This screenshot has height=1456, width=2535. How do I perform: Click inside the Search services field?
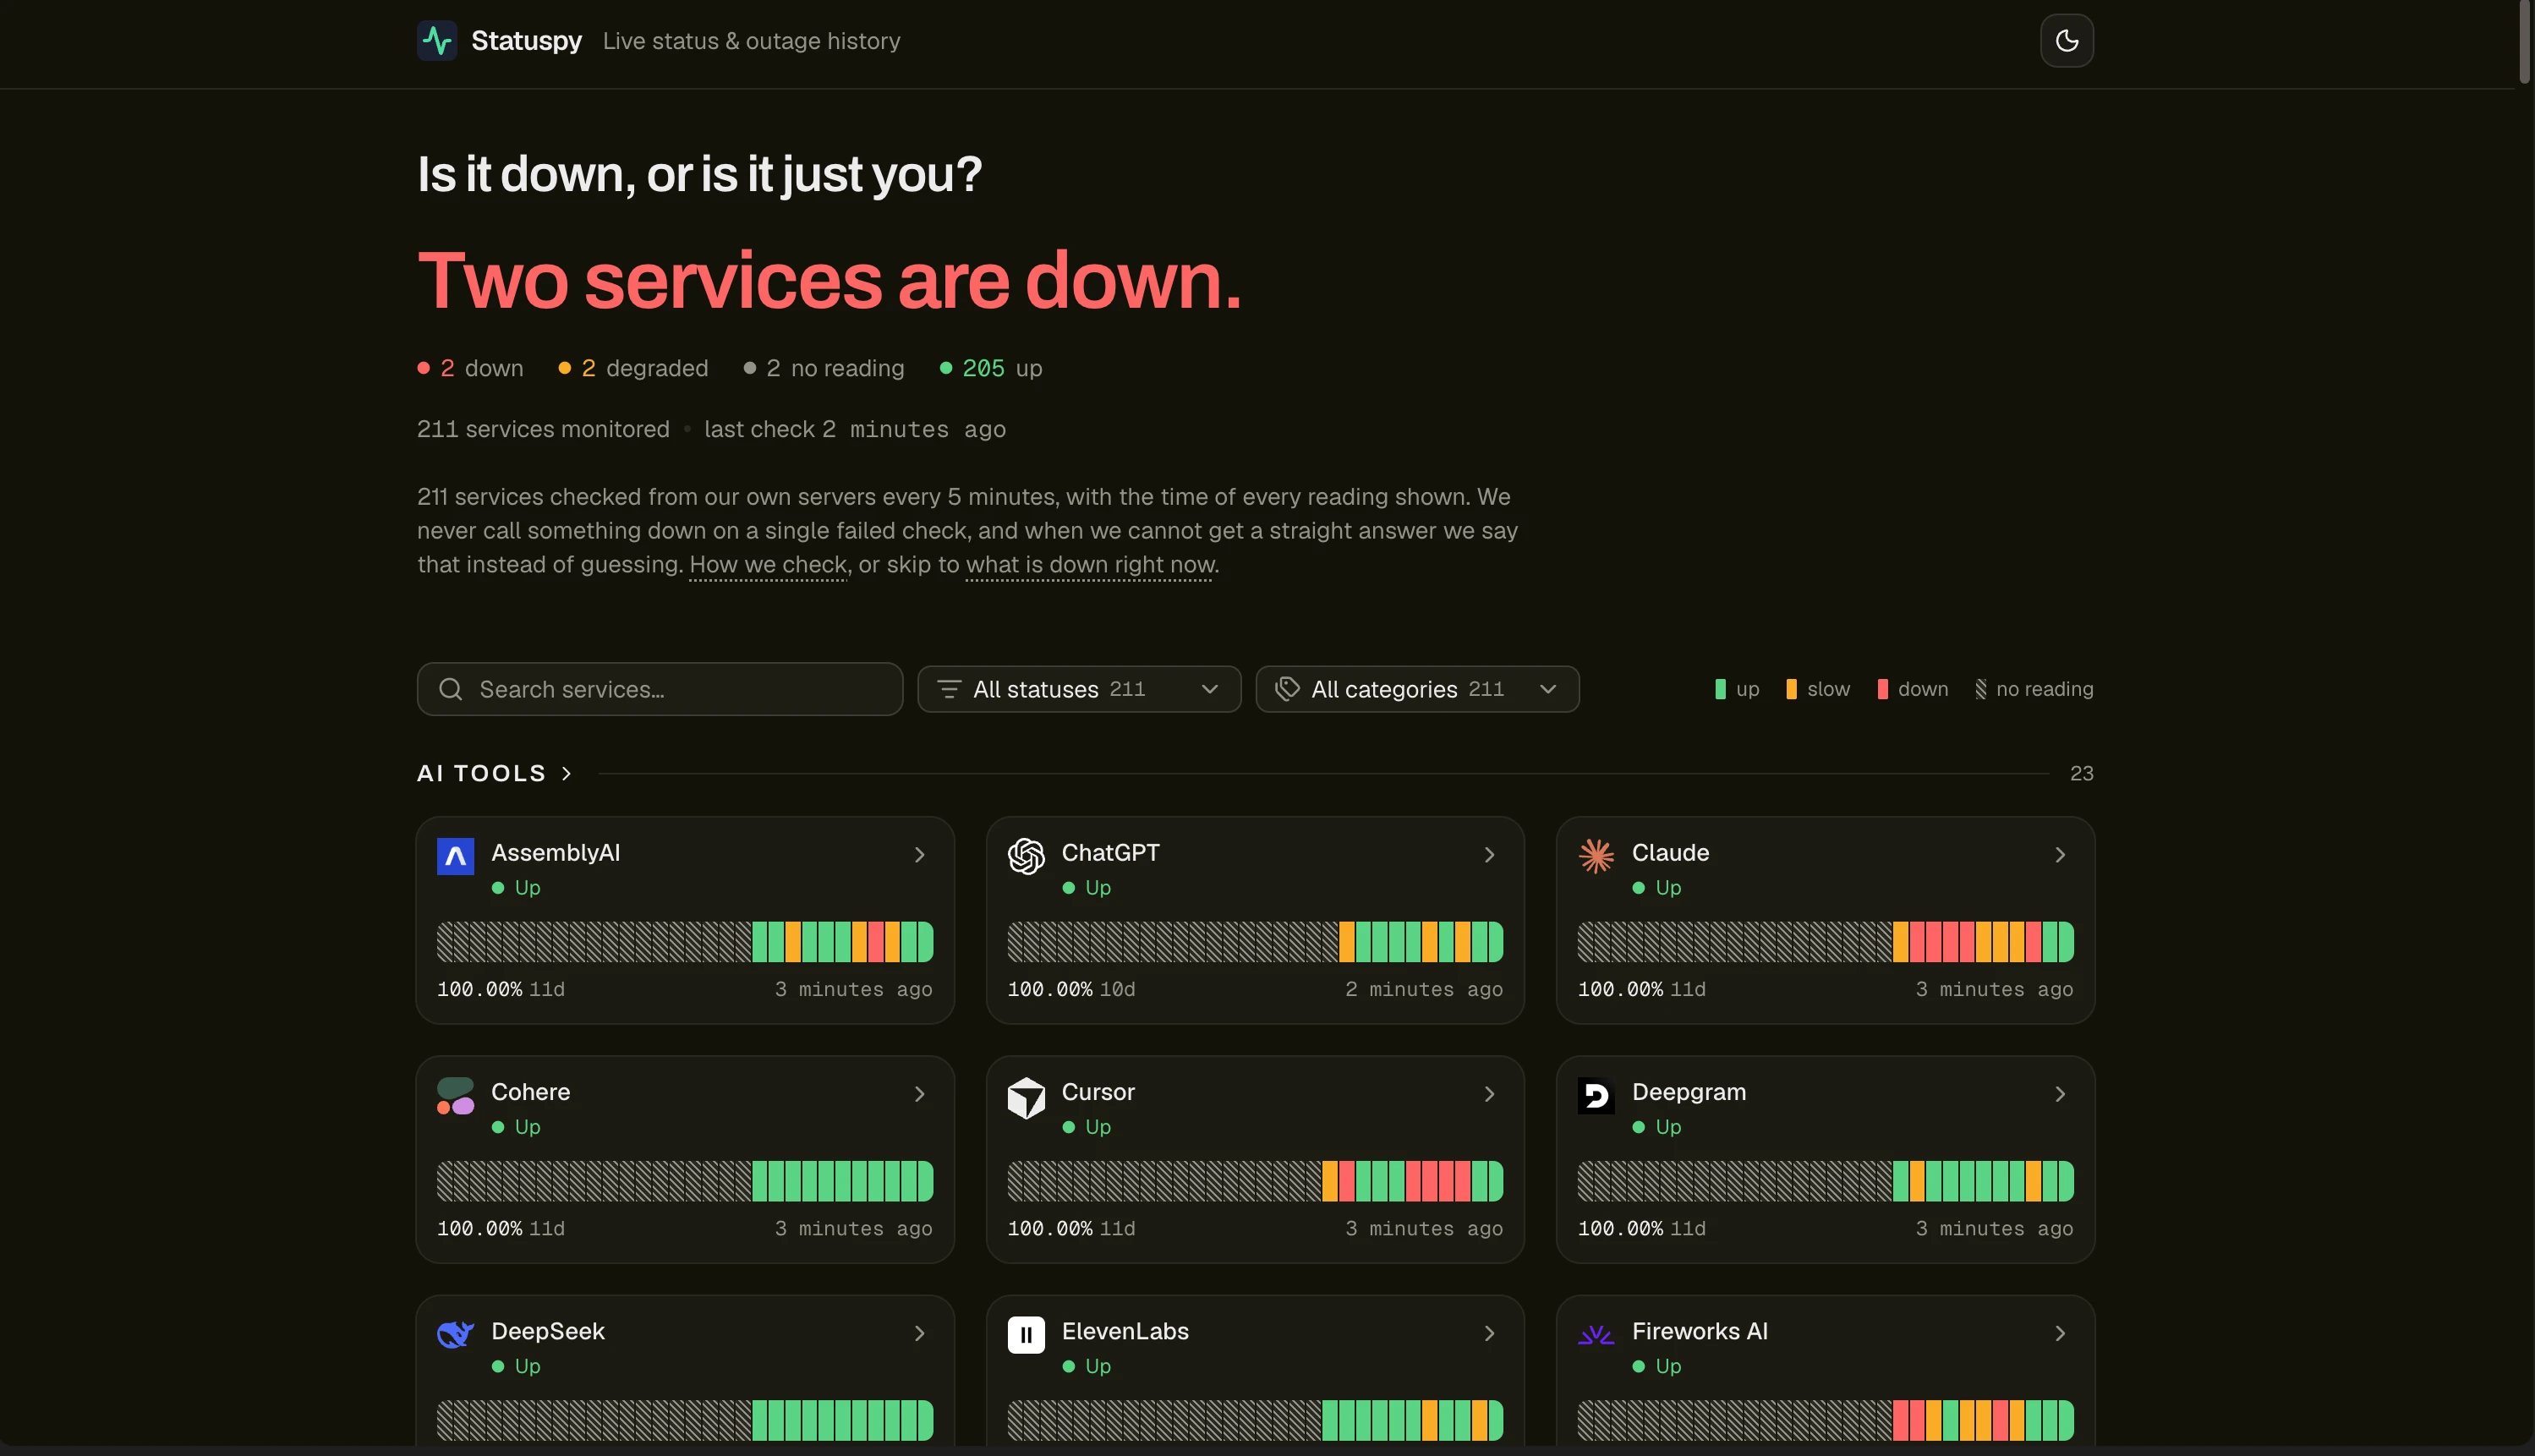[660, 689]
